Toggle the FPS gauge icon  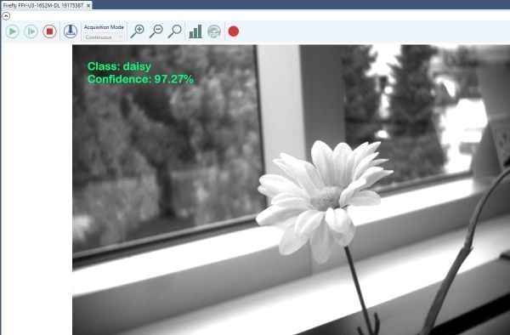point(214,31)
